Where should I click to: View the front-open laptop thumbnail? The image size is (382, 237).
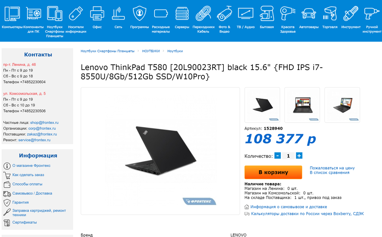click(x=302, y=105)
